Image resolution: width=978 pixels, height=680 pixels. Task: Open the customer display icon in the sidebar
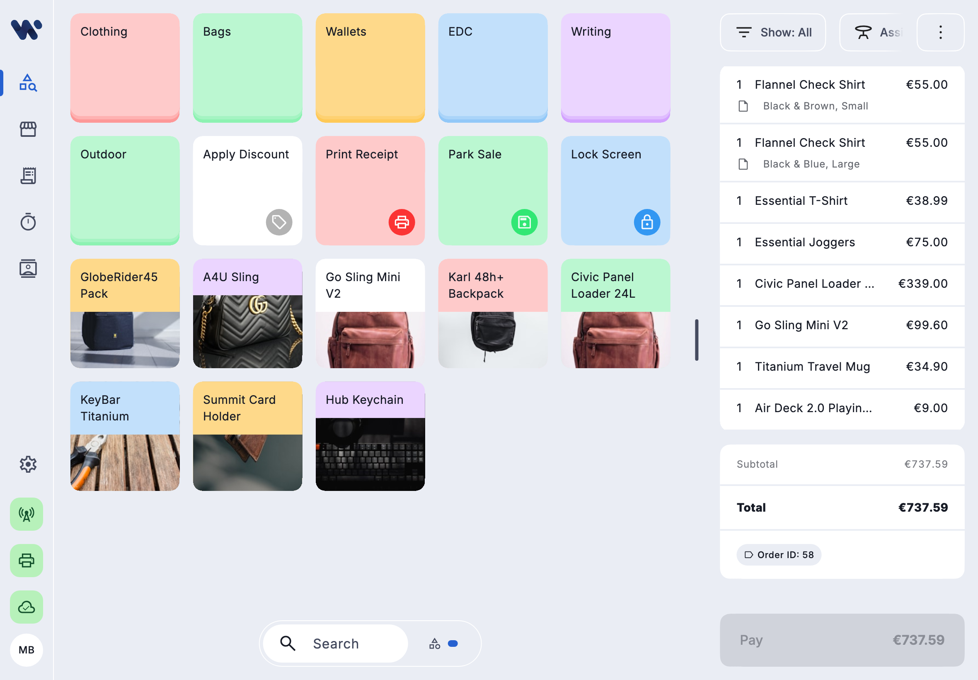pos(27,268)
